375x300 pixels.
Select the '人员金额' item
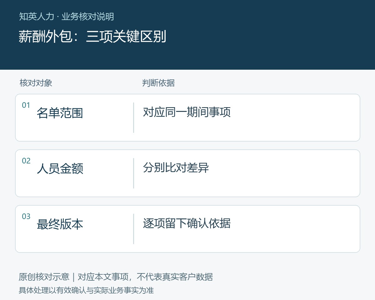pyautogui.click(x=60, y=168)
